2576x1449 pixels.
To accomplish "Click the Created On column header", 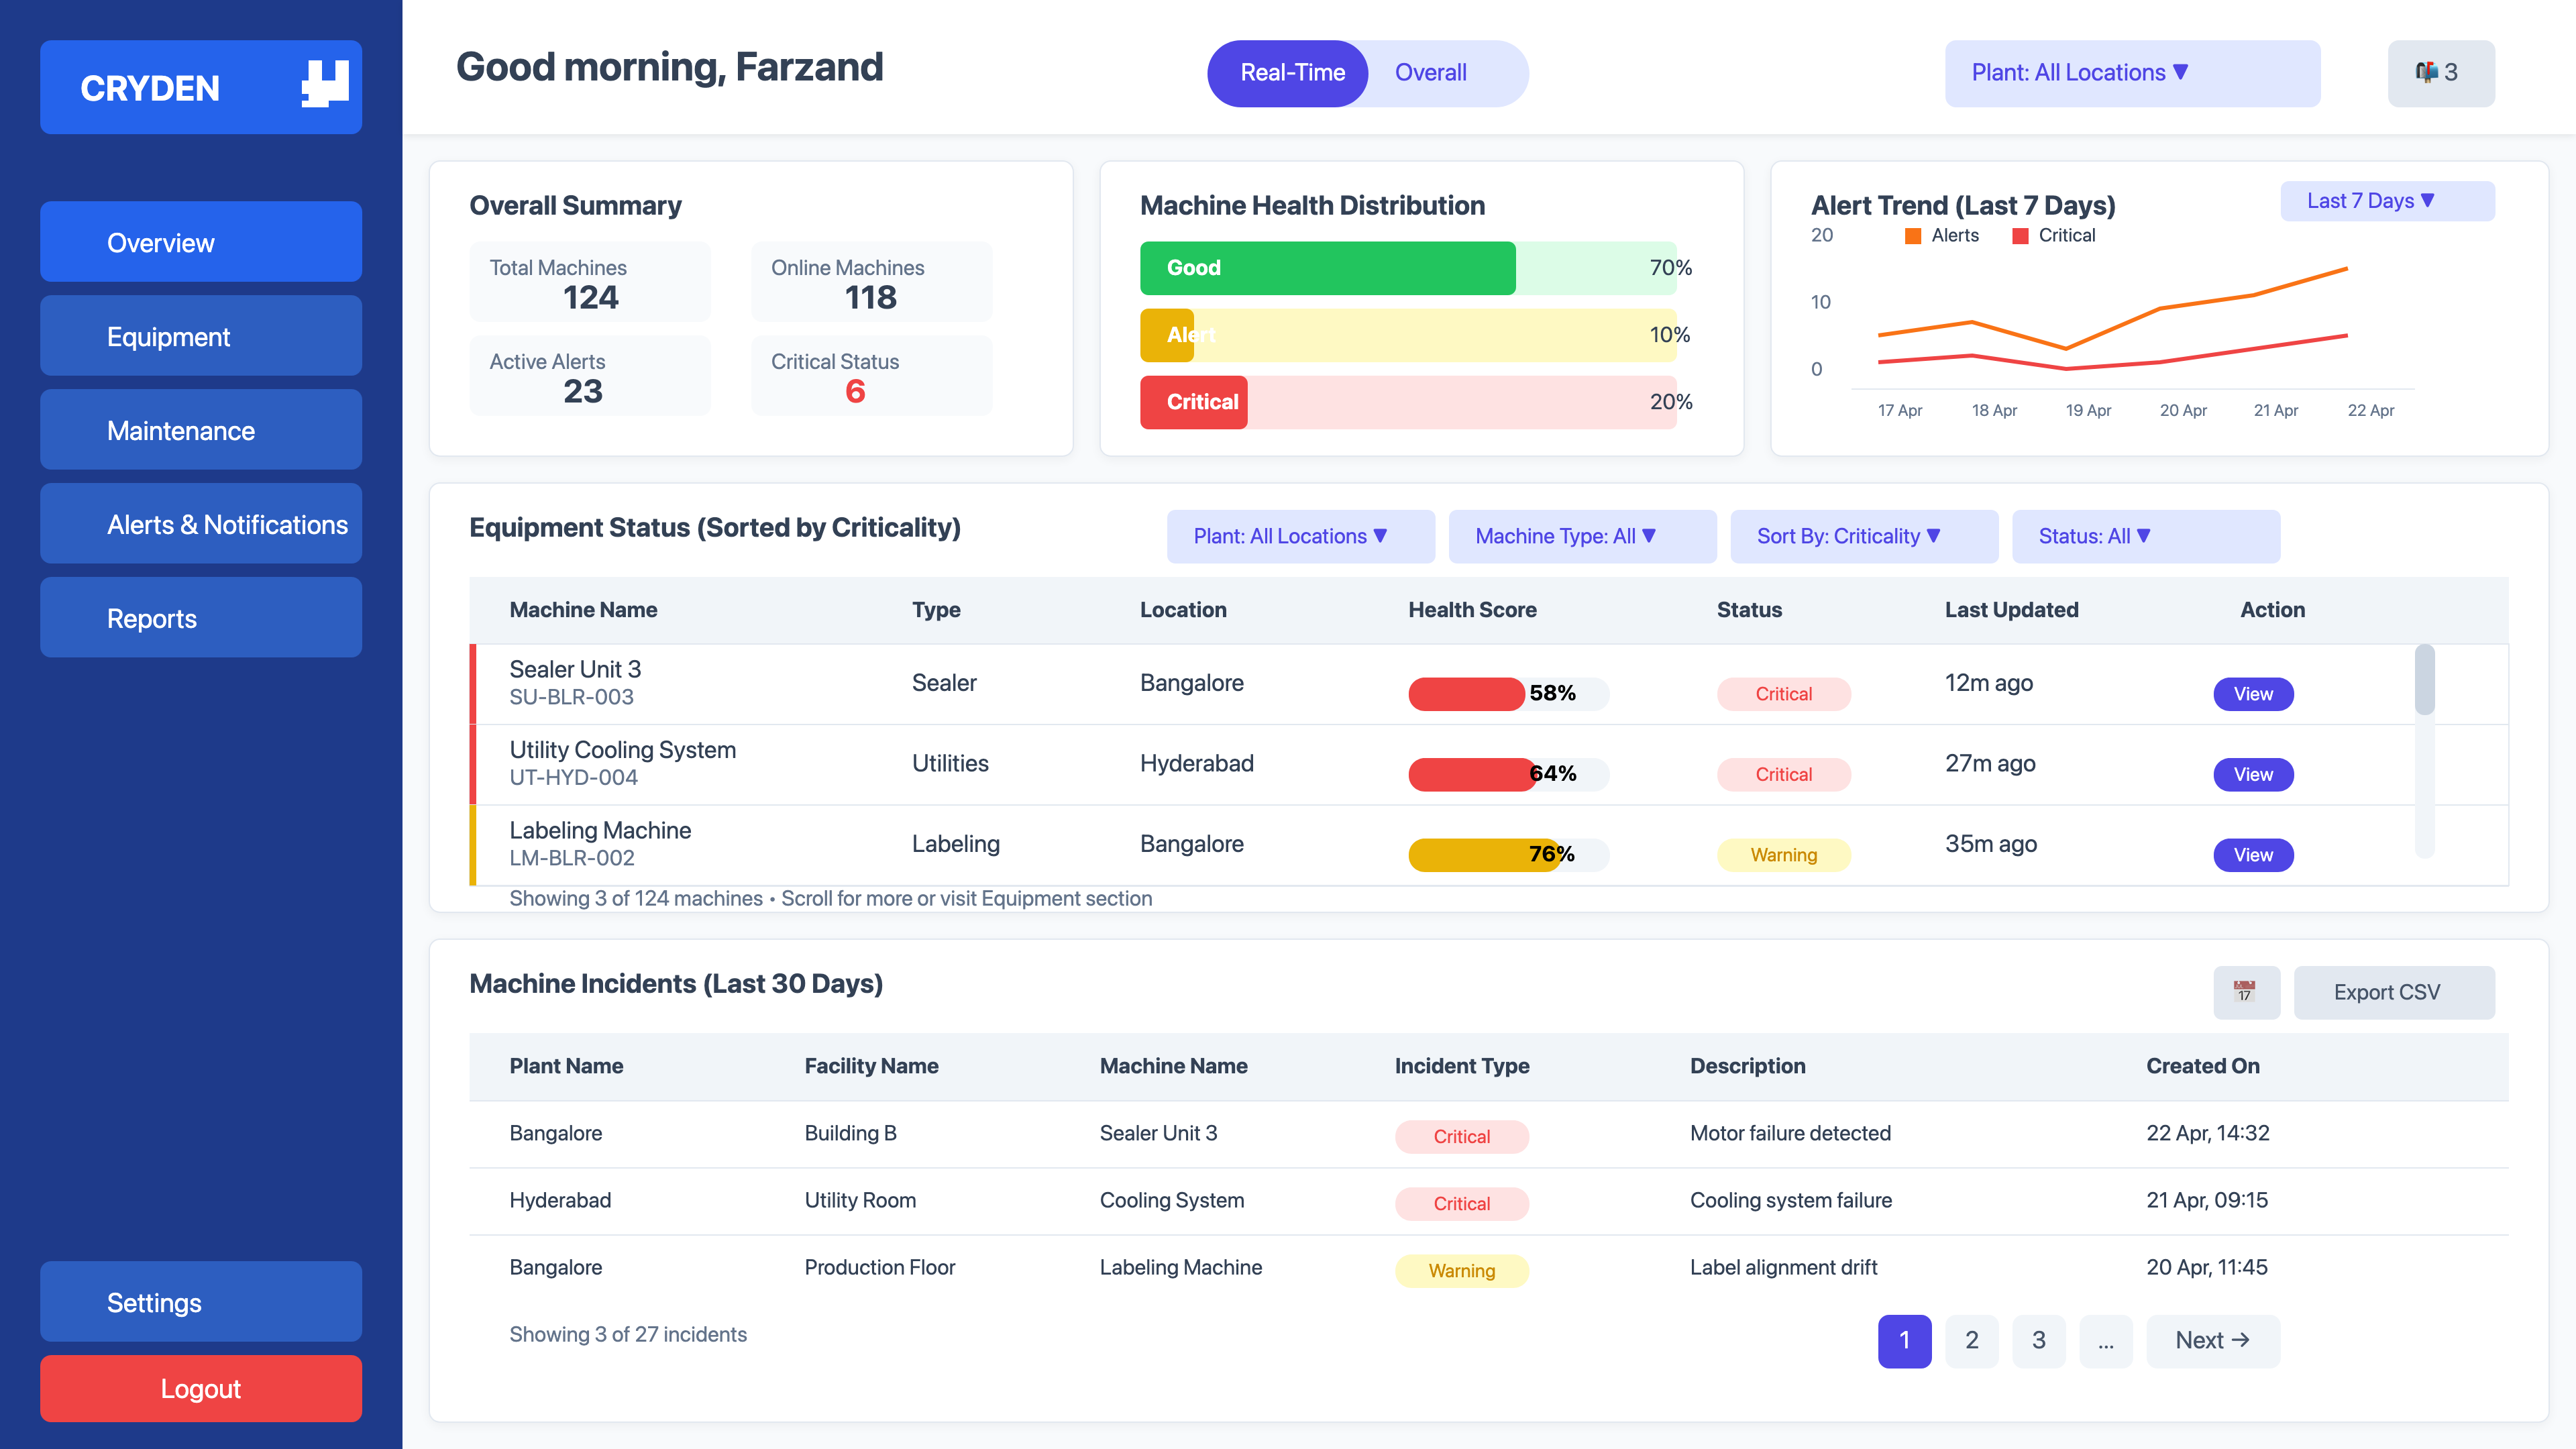I will click(x=2202, y=1066).
